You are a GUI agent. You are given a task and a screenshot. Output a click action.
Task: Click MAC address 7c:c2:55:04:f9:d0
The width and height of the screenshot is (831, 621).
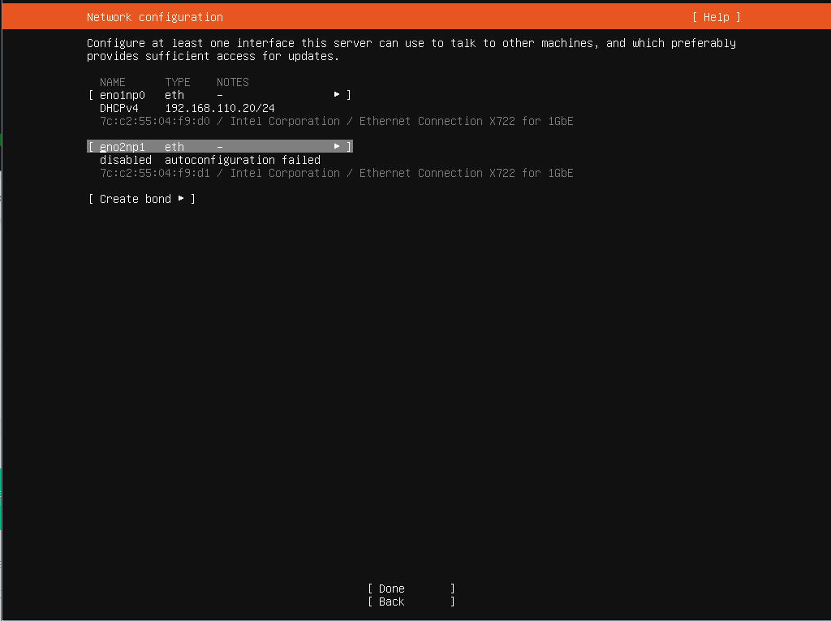point(154,121)
